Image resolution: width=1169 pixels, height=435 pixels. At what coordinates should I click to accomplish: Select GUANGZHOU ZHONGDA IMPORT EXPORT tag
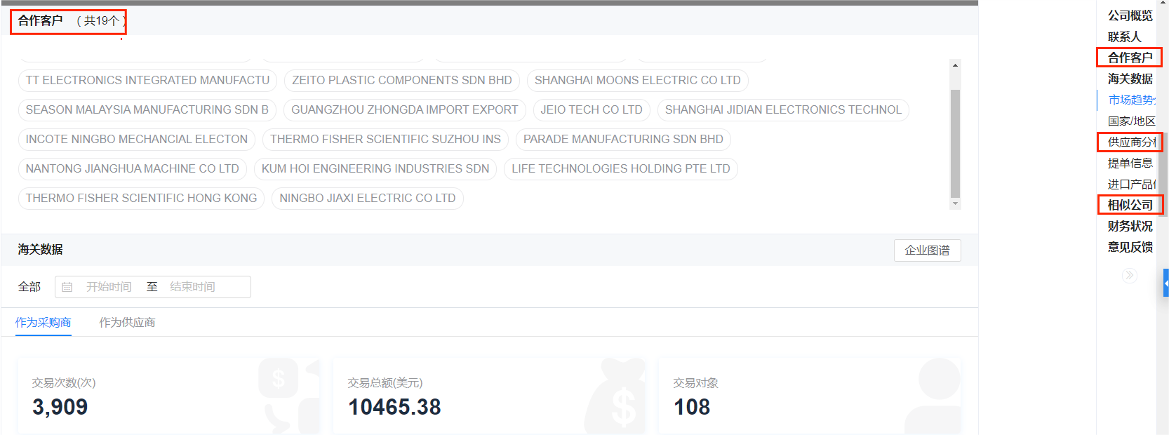click(405, 110)
